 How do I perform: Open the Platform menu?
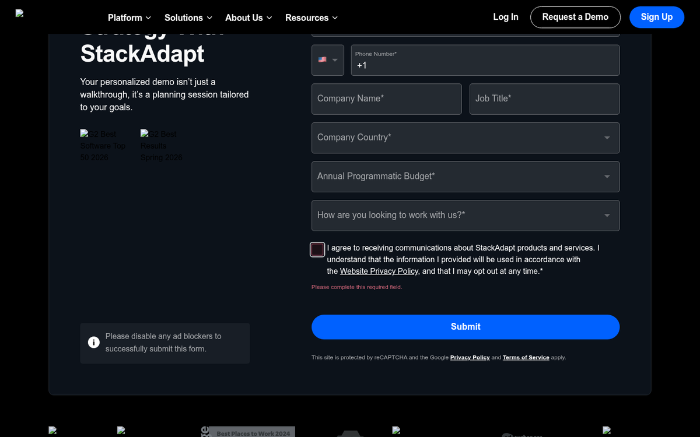point(129,17)
